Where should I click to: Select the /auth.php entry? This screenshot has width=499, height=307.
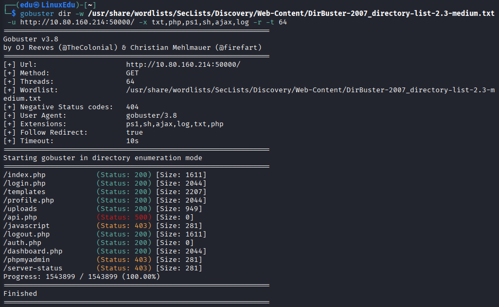(x=22, y=243)
